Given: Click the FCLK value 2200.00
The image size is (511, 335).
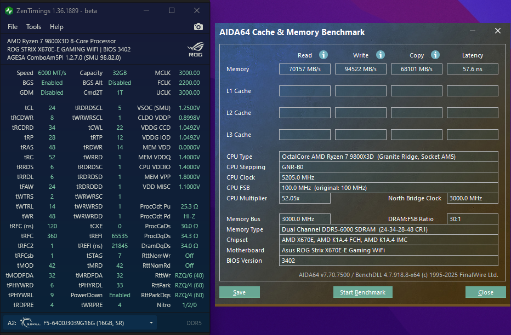Looking at the screenshot, I should point(189,83).
